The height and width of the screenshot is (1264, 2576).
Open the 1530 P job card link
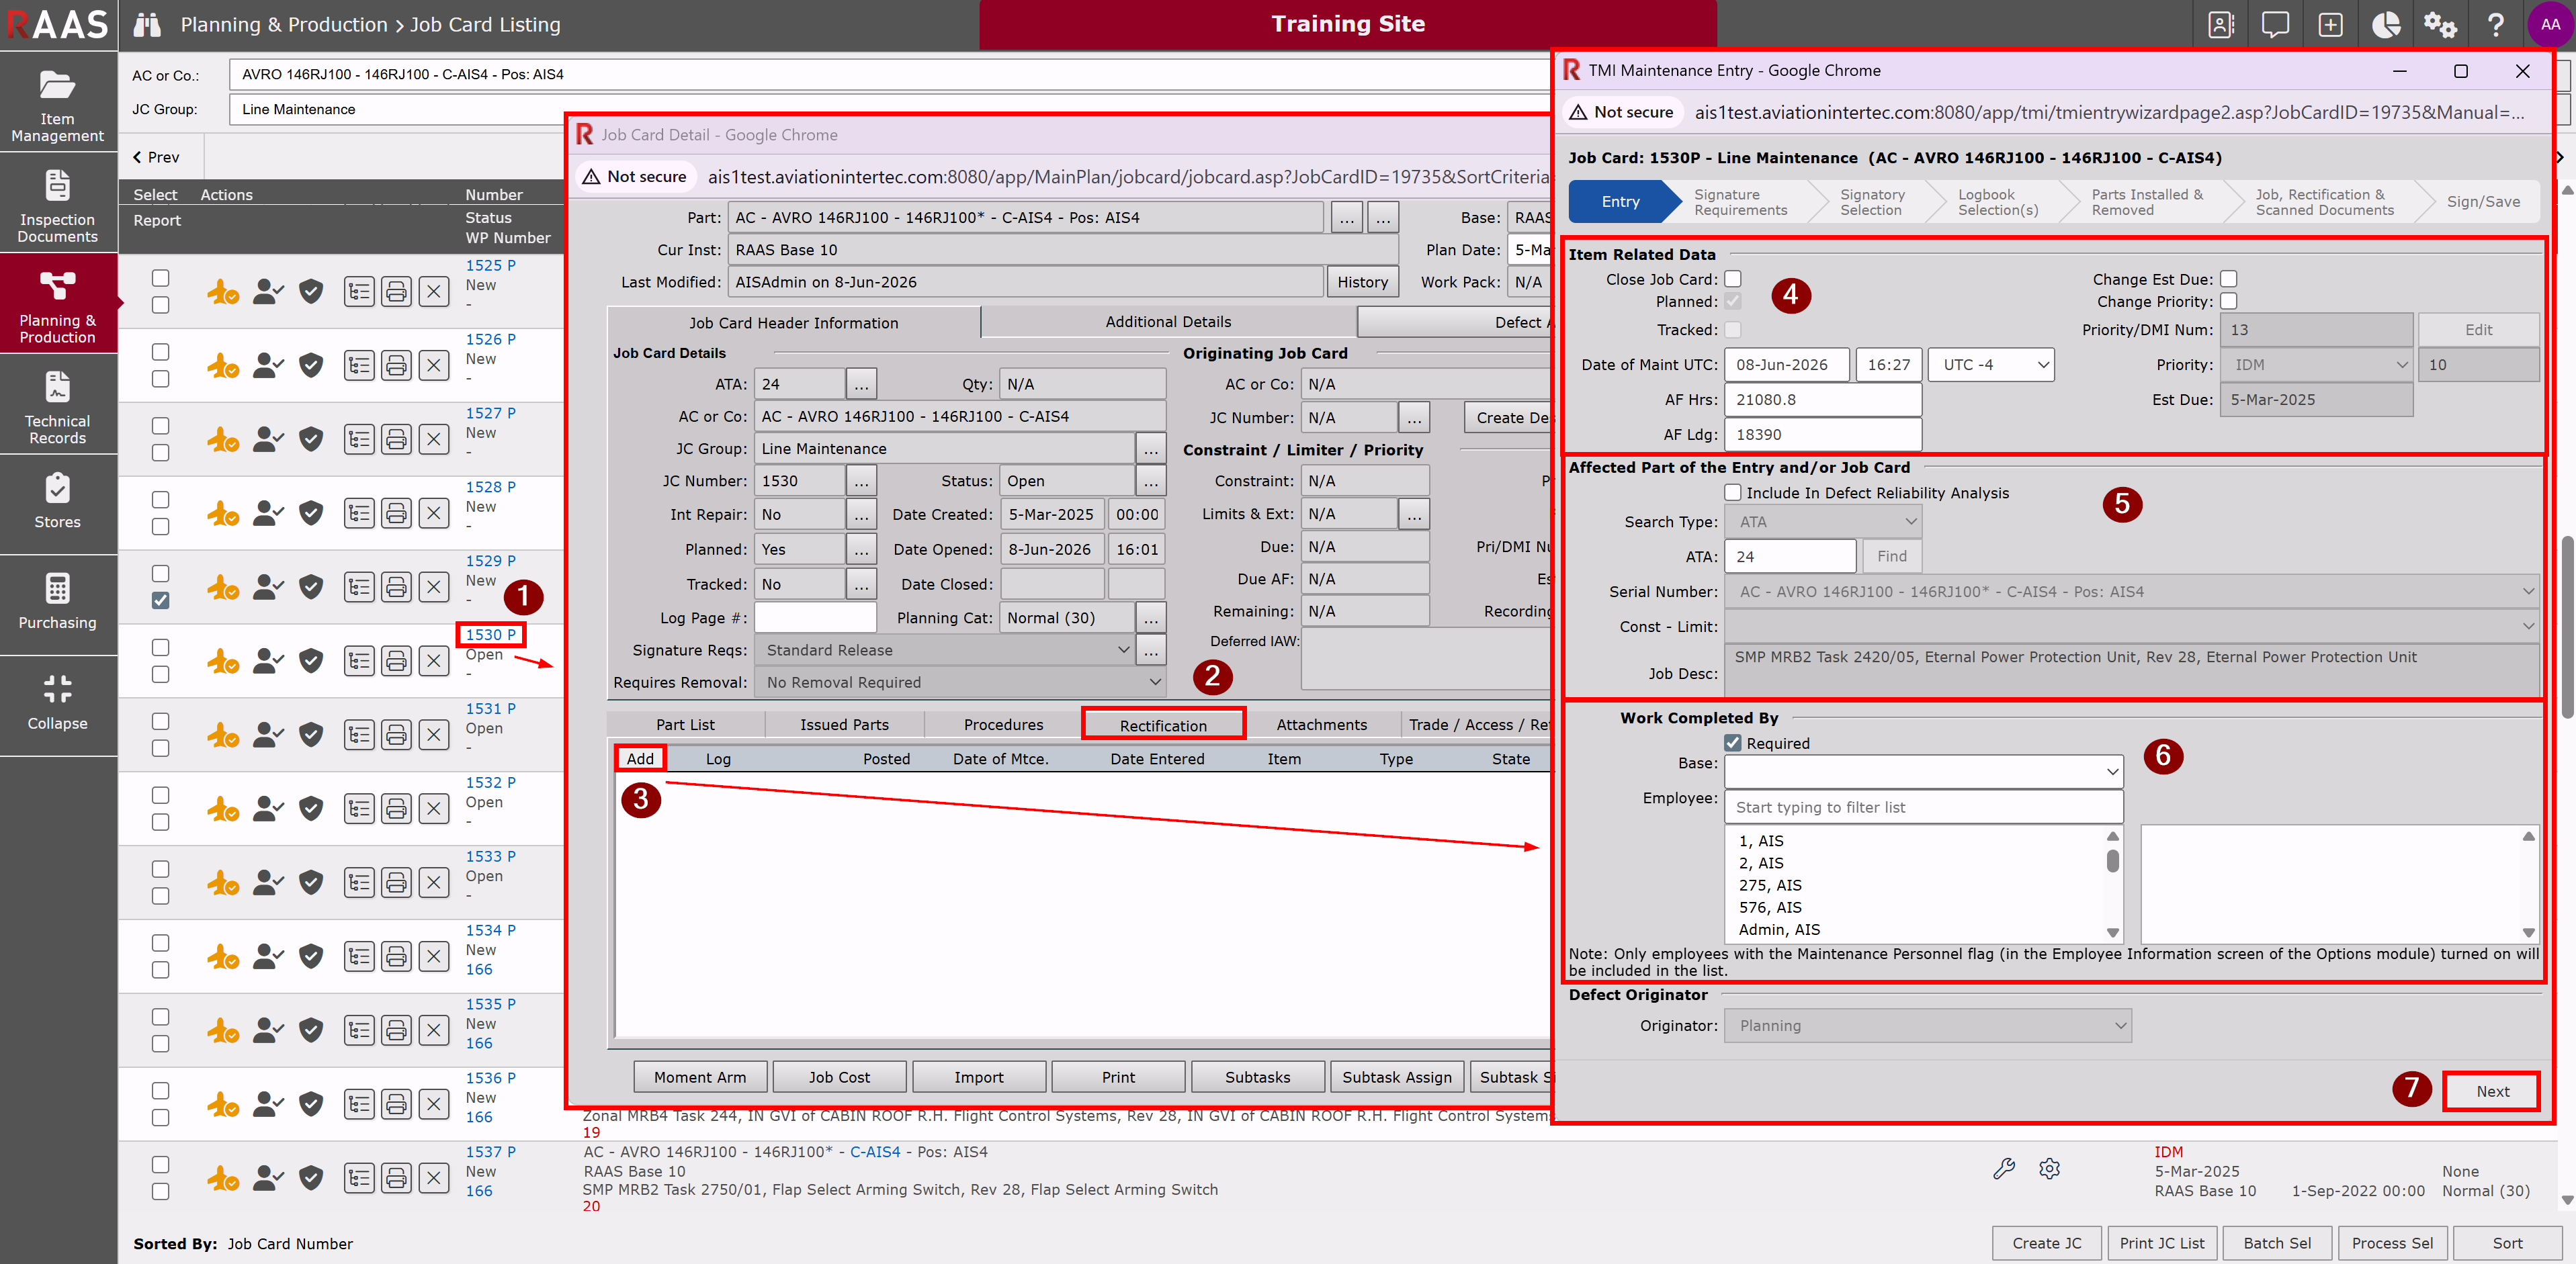[490, 634]
